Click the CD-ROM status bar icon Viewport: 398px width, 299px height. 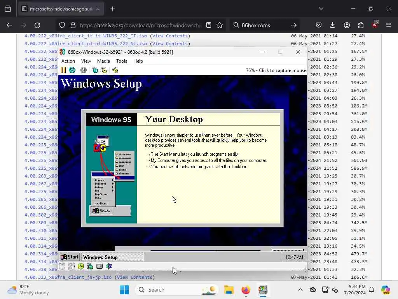coord(81,266)
